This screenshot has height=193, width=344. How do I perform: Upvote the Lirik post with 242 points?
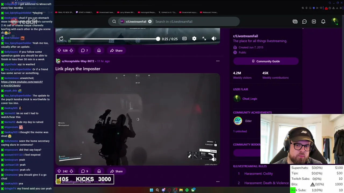tap(59, 171)
